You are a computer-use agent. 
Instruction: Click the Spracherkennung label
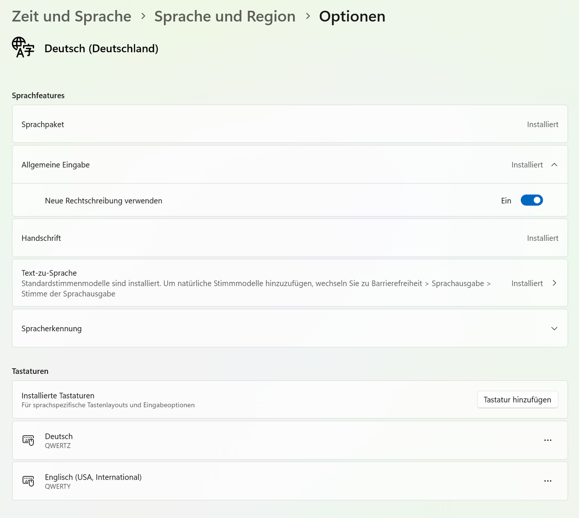[52, 328]
